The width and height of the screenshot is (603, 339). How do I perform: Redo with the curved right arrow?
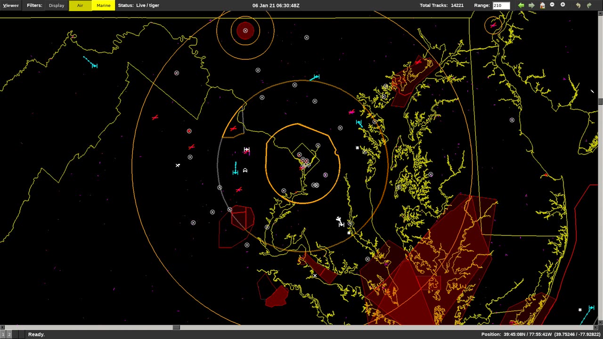pos(589,5)
